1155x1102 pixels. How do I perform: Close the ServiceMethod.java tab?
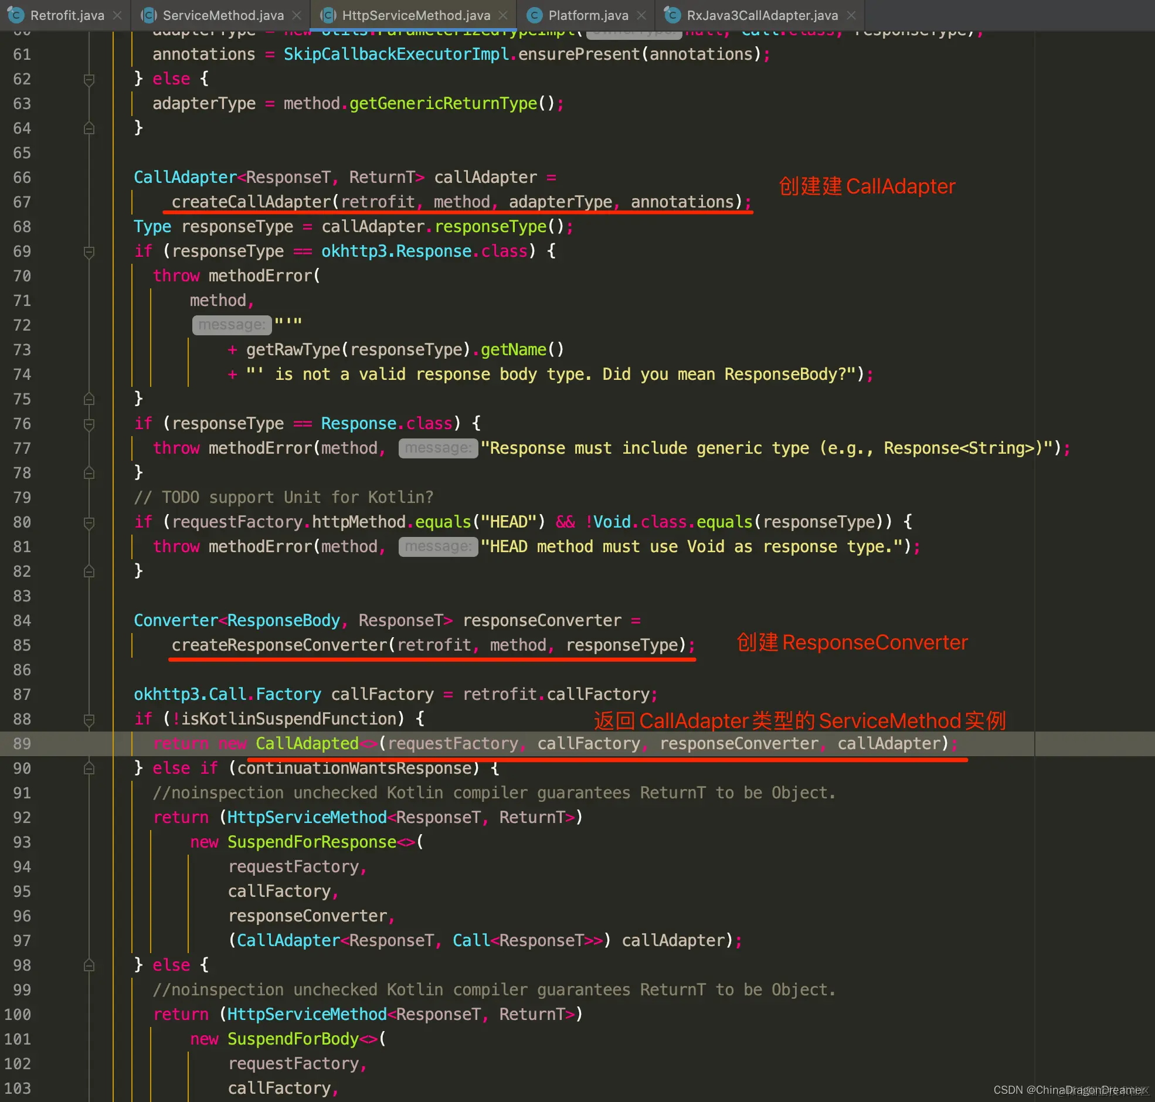pyautogui.click(x=297, y=15)
